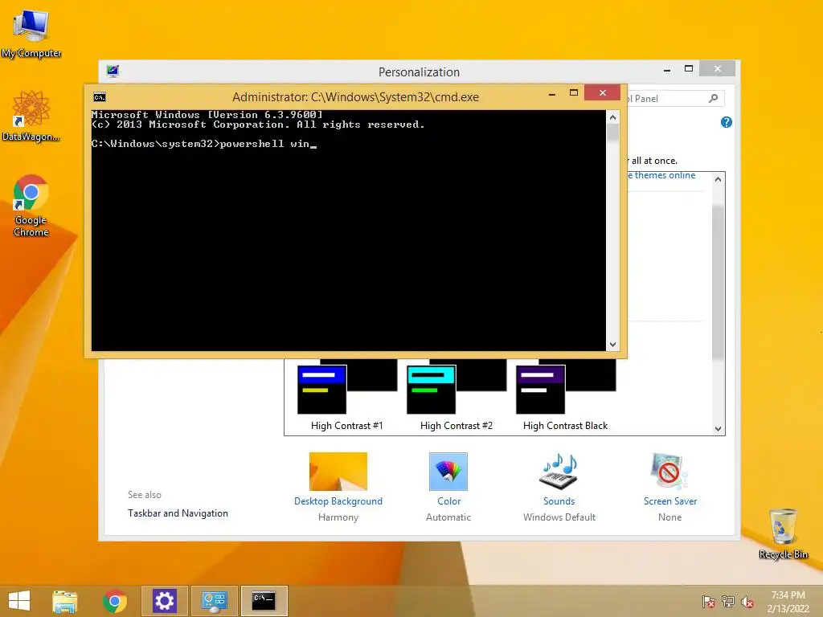Viewport: 823px width, 617px height.
Task: Maximize the cmd.exe window
Action: [x=574, y=93]
